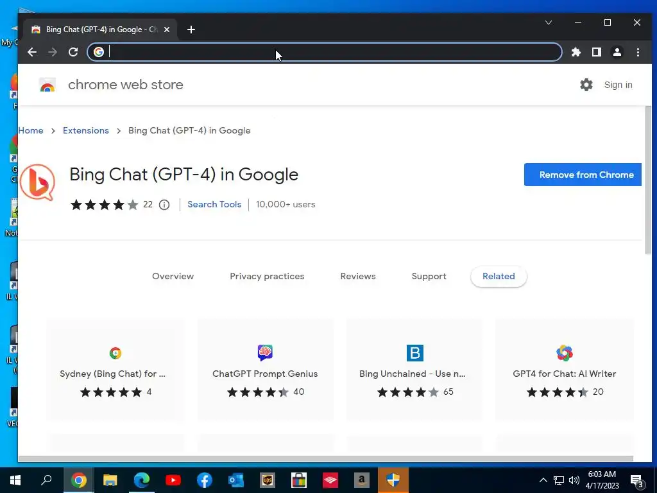Expand the tab search dropdown arrow
The height and width of the screenshot is (493, 657).
pyautogui.click(x=549, y=22)
